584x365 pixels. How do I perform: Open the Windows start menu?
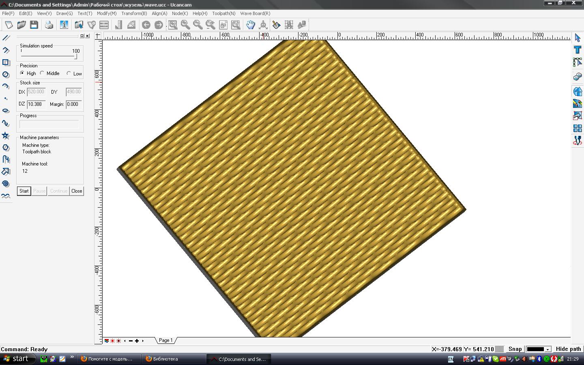[x=18, y=359]
